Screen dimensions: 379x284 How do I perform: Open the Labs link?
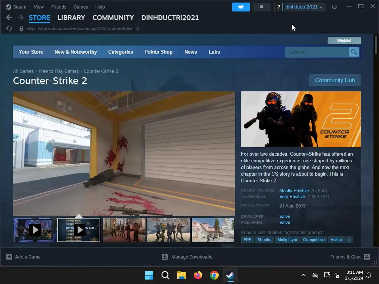(214, 52)
